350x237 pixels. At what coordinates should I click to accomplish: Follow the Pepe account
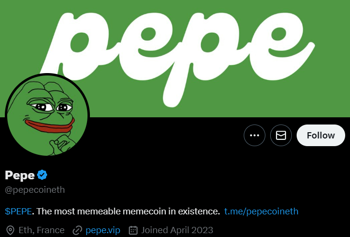pyautogui.click(x=321, y=135)
